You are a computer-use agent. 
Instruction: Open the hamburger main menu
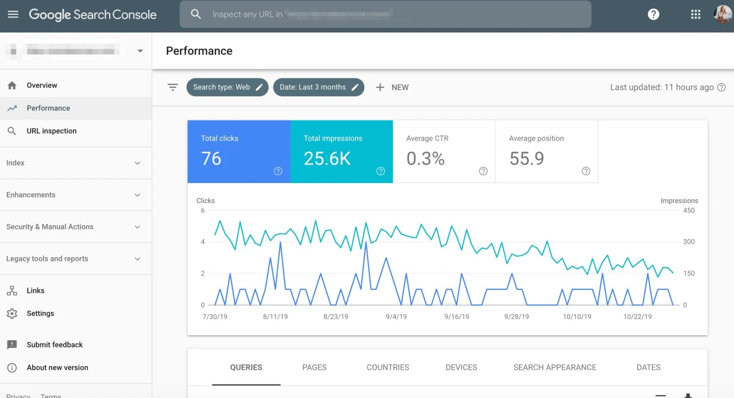click(13, 14)
